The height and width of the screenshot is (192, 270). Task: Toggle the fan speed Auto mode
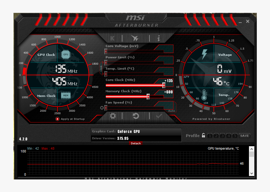click(x=171, y=111)
